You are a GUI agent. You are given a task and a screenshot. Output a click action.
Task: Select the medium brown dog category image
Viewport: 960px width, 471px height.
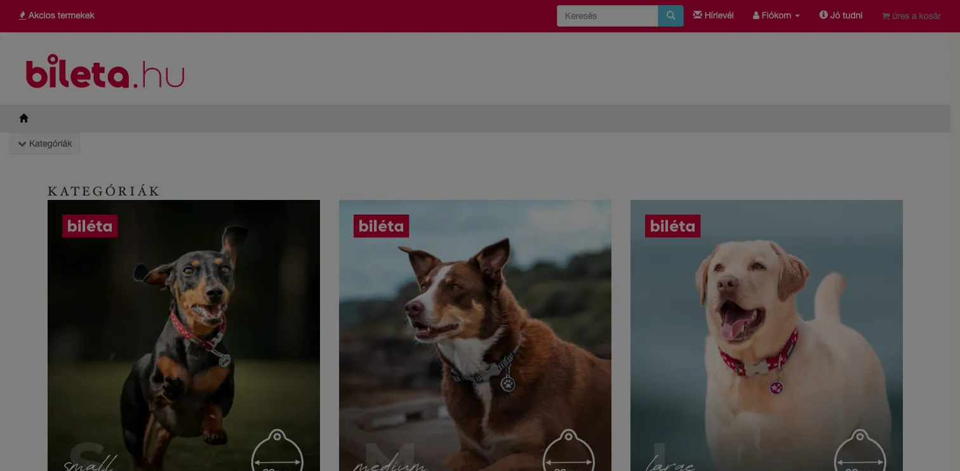475,335
